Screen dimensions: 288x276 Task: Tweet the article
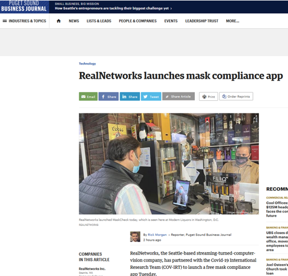[151, 96]
